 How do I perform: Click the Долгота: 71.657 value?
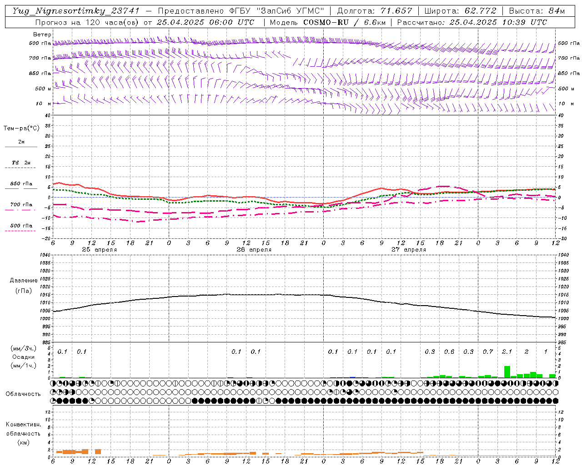tap(375, 11)
